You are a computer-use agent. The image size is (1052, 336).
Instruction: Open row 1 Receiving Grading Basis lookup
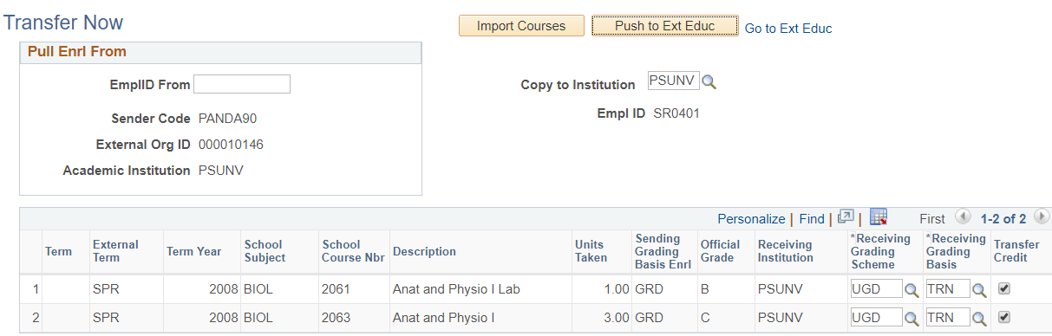point(978,290)
